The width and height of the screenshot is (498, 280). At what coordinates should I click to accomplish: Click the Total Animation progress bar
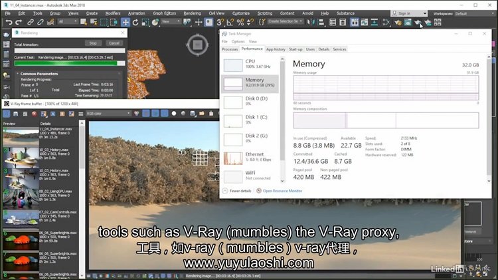(70, 51)
